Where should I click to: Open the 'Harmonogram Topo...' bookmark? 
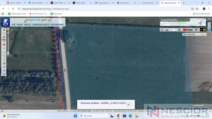pos(18,14)
